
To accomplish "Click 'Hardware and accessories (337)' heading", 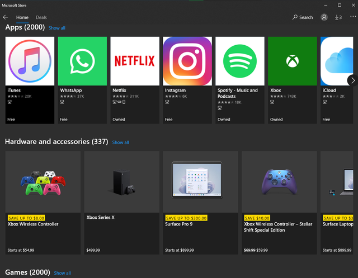I will tap(56, 142).
